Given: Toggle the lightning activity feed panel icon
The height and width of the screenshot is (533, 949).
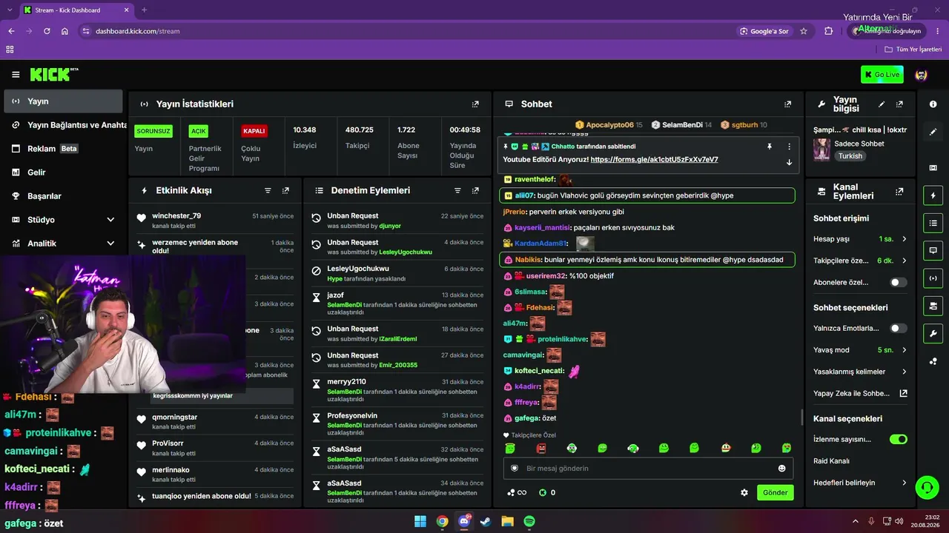Looking at the screenshot, I should [933, 195].
